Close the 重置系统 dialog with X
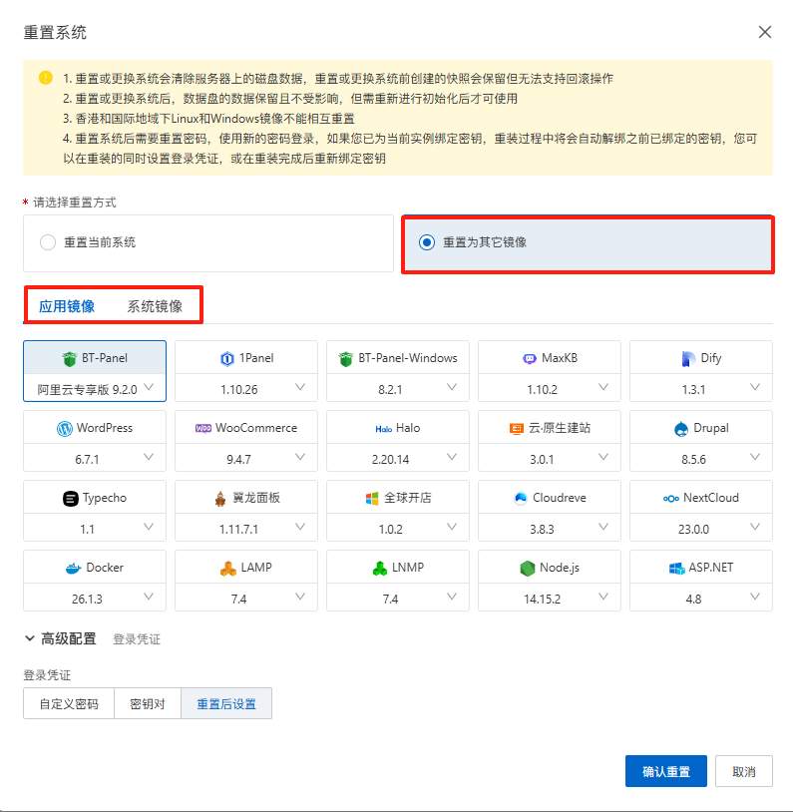Viewport: 793px width, 812px height. [764, 32]
